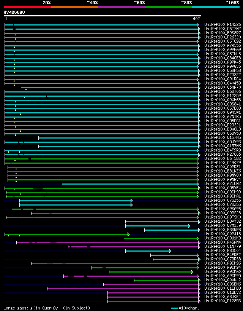Open hit UniRef100_C6T7N2
Image resolution: width=243 pixels, height=311 pixels.
click(x=222, y=29)
